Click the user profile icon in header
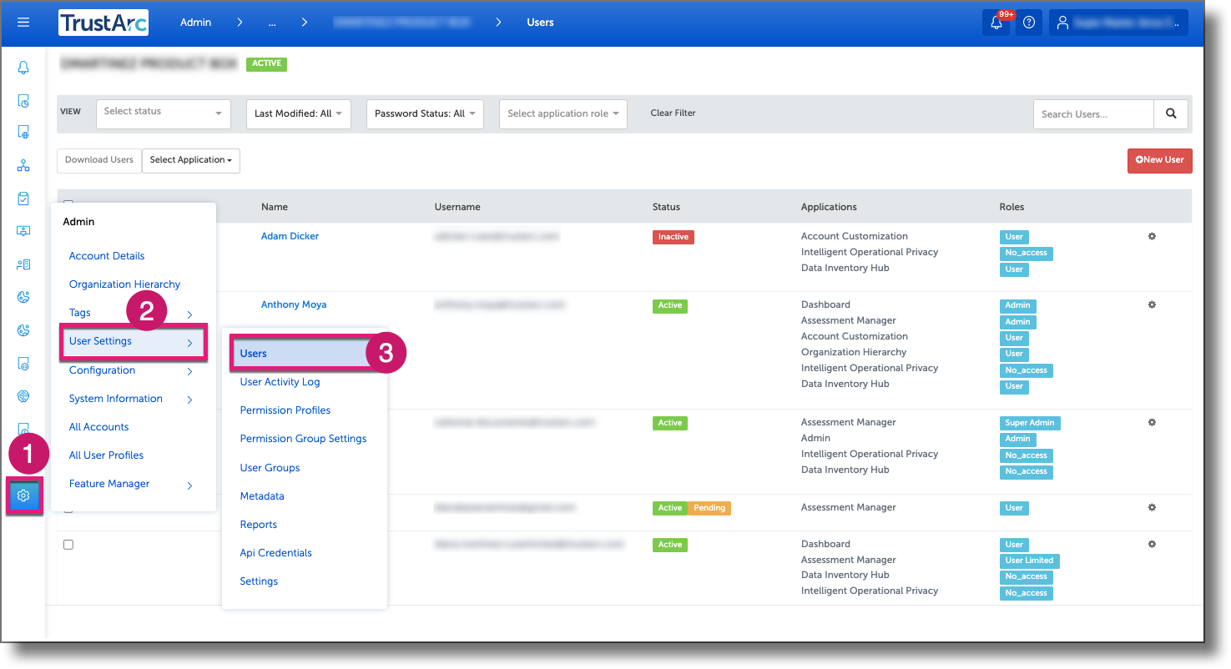The height and width of the screenshot is (669, 1231). click(1062, 23)
